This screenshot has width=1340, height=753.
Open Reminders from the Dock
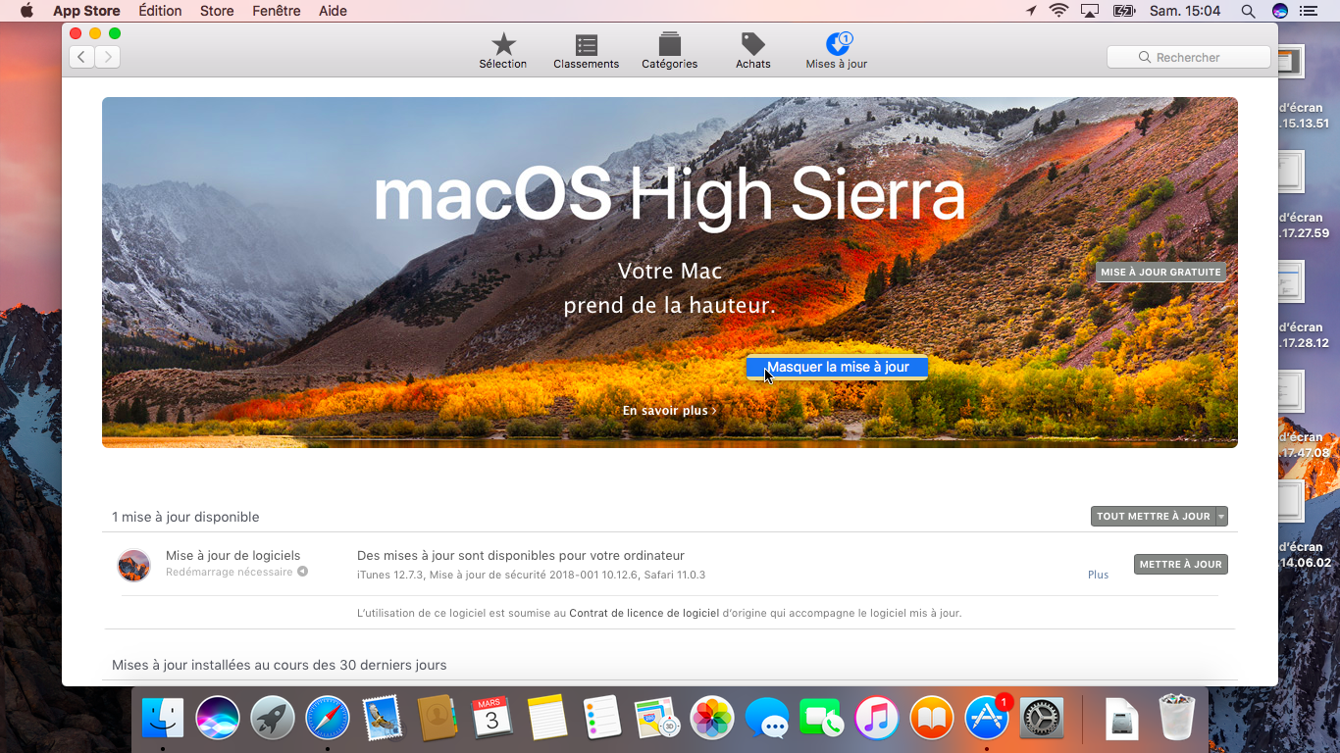tap(602, 718)
